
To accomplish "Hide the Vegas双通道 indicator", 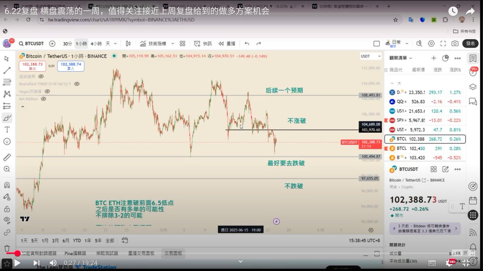I will (47, 91).
